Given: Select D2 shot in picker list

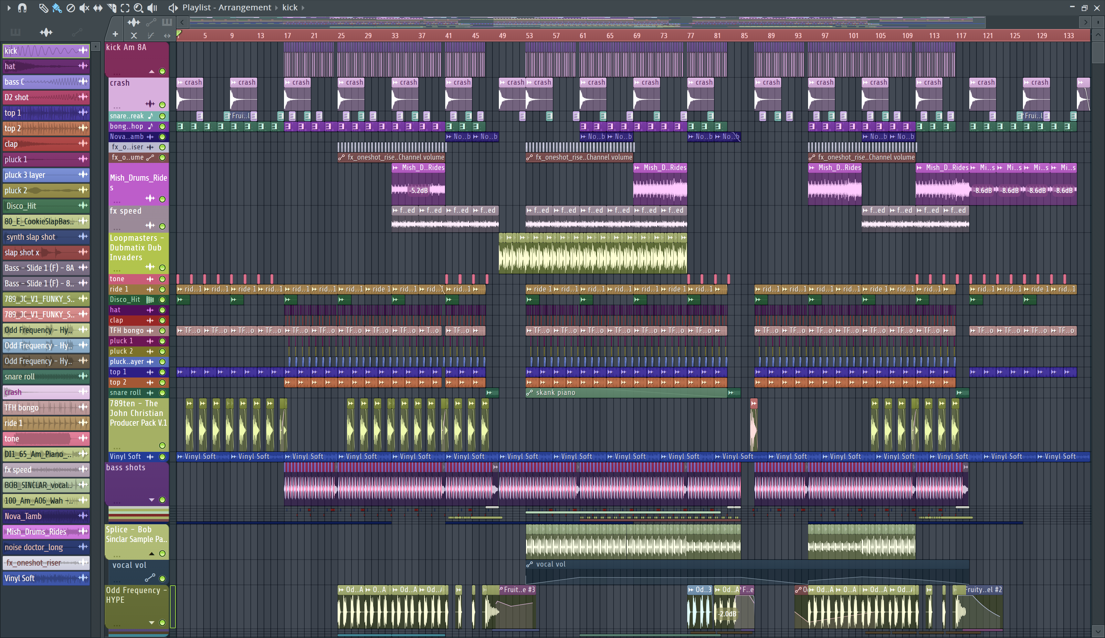Looking at the screenshot, I should 46,97.
